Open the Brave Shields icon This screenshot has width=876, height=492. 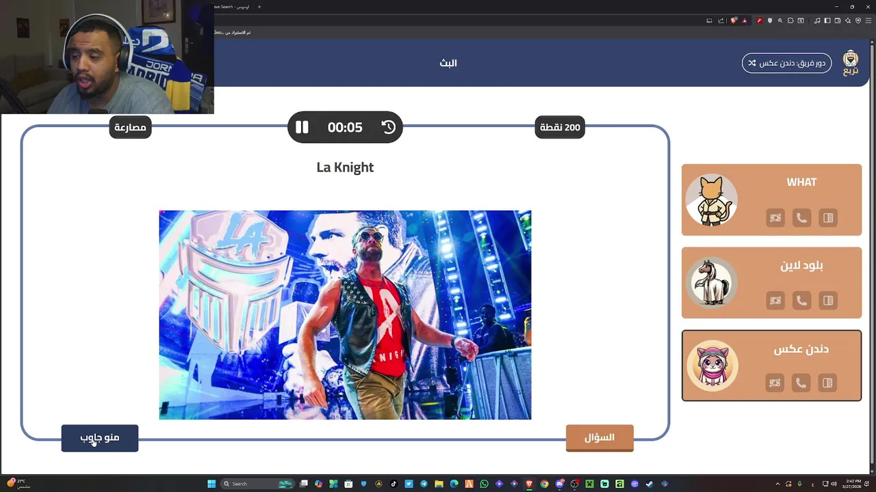click(x=734, y=20)
